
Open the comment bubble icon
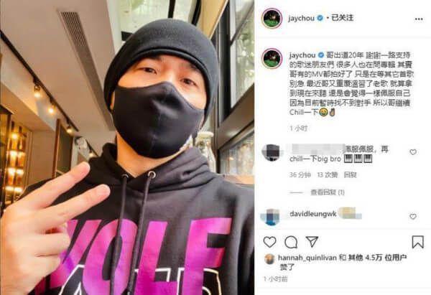pyautogui.click(x=291, y=243)
